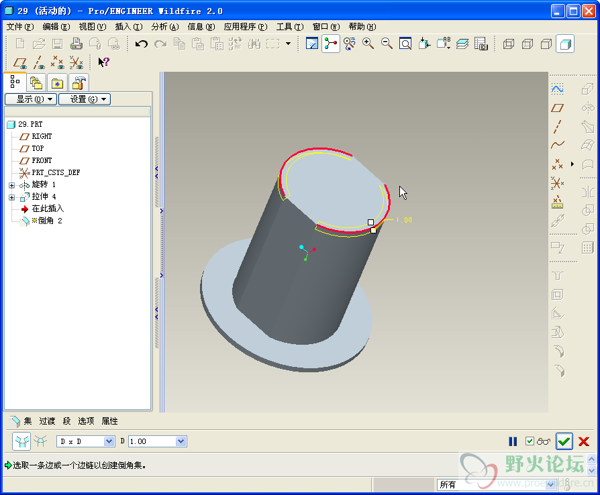Switch to wireframe display mode
Screen dimensions: 600x495
click(509, 44)
